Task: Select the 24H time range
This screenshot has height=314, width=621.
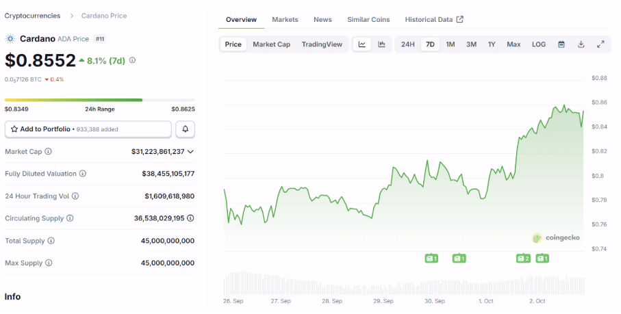Action: [407, 44]
